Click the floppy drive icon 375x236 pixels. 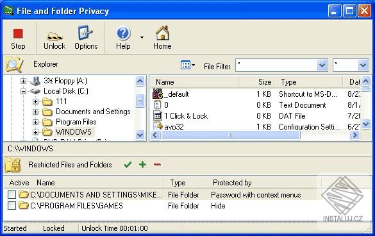(x=35, y=81)
